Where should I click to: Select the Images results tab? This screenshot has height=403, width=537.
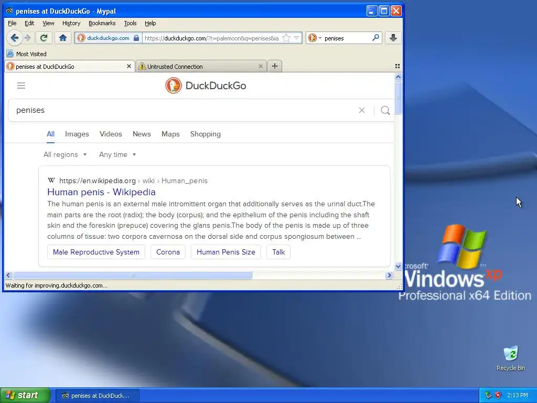click(77, 134)
